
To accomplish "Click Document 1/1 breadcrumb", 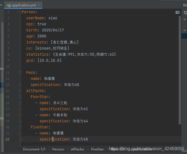I will pos(34,149).
